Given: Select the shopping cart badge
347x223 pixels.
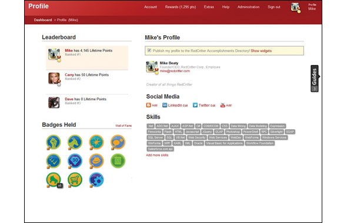Looking at the screenshot, I should coord(75,180).
